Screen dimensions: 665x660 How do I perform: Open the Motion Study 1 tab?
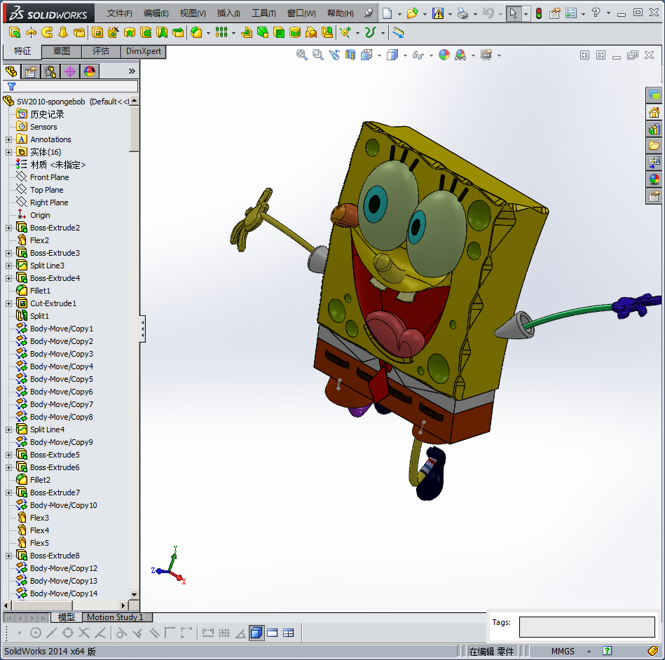point(116,617)
